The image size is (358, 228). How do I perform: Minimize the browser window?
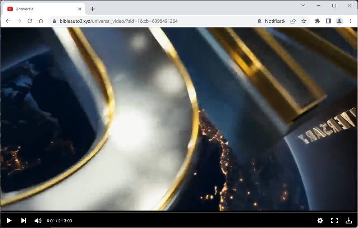pyautogui.click(x=318, y=5)
